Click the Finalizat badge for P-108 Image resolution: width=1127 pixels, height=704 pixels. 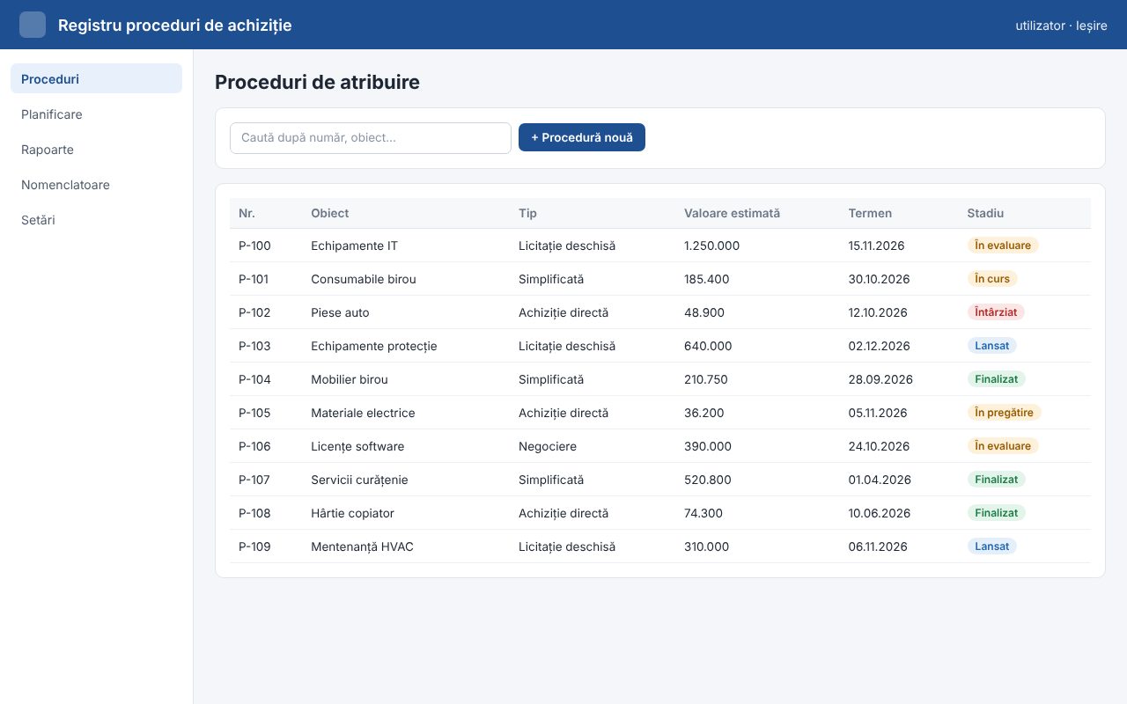pos(997,513)
